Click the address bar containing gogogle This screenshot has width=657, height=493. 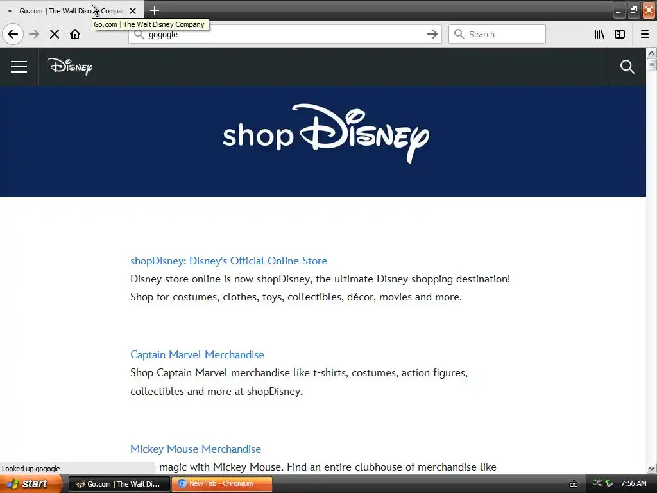[x=285, y=34]
